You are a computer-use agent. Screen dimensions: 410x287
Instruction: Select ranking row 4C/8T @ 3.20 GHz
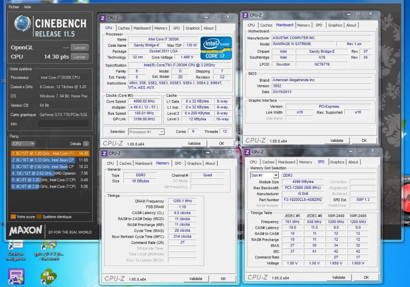click(50, 180)
